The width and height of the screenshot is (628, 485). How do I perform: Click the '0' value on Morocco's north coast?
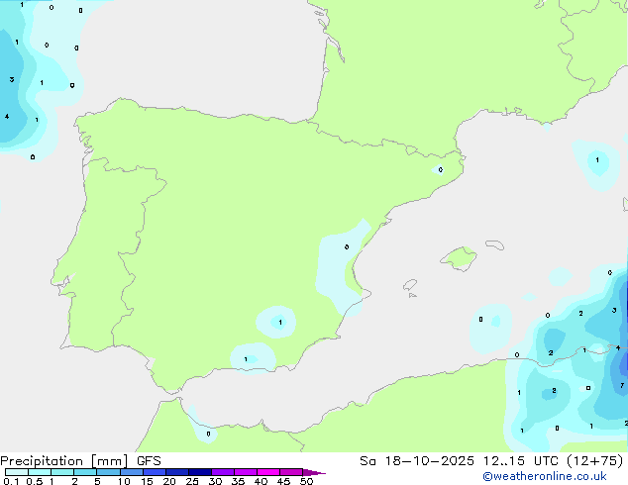208,434
